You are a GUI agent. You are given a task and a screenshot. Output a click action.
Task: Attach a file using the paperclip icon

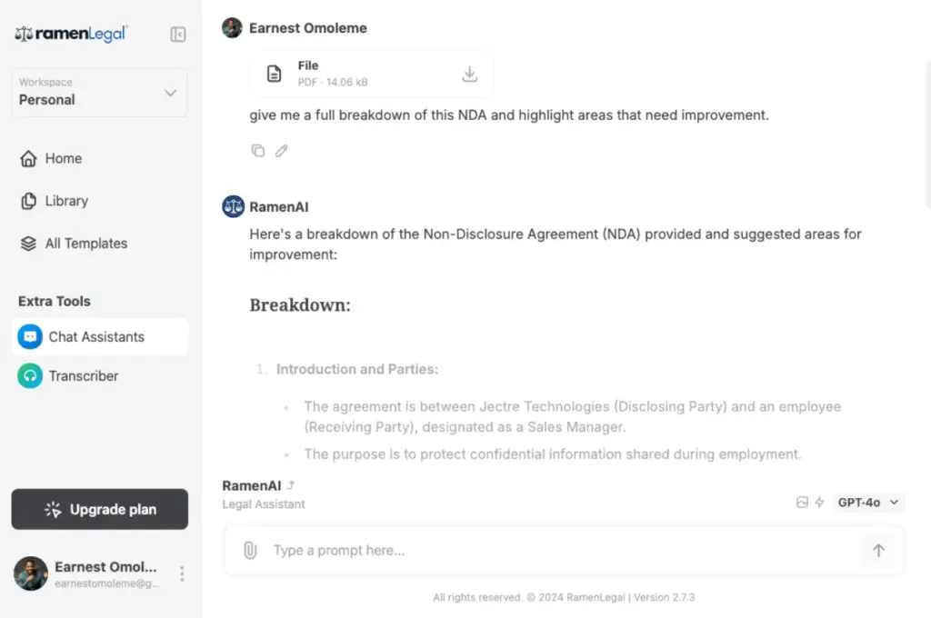(250, 550)
